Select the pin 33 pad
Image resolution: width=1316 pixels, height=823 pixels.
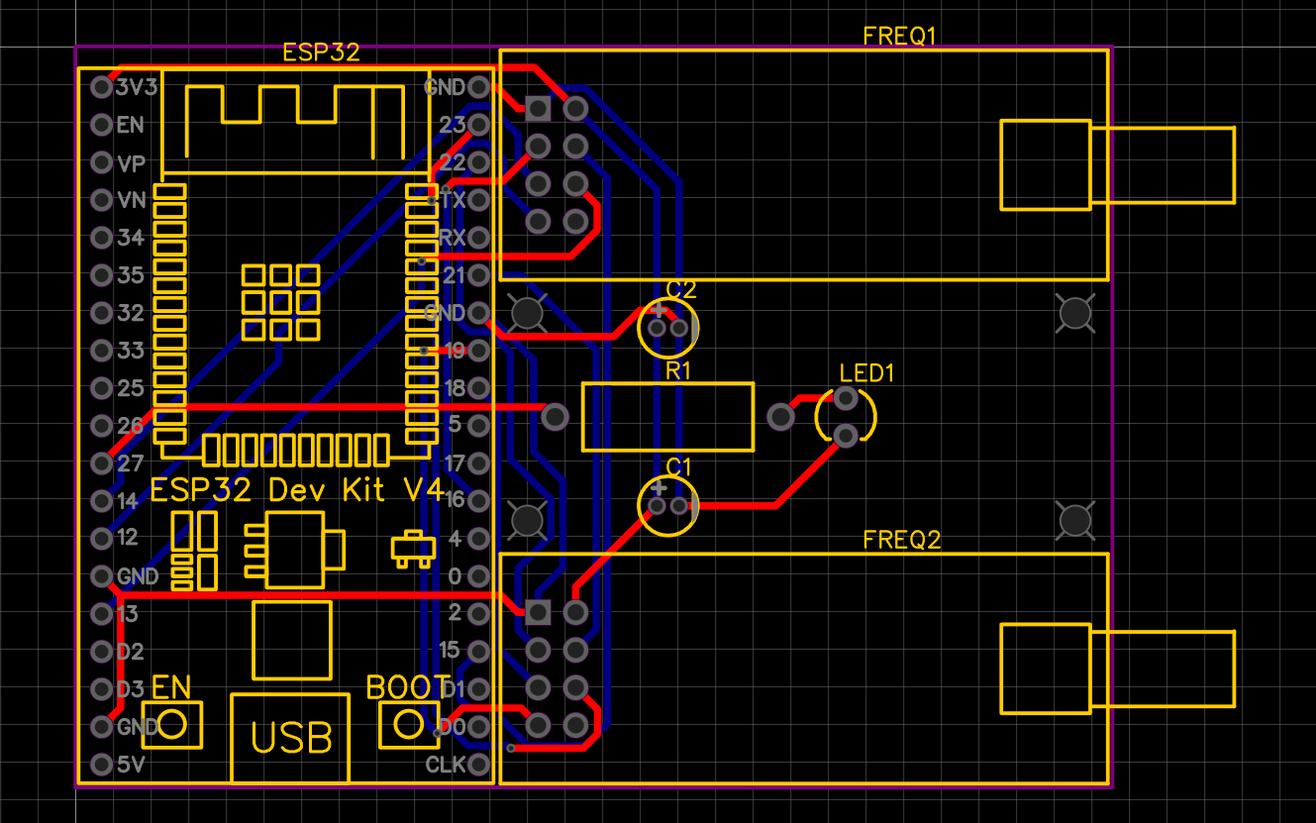pyautogui.click(x=101, y=351)
